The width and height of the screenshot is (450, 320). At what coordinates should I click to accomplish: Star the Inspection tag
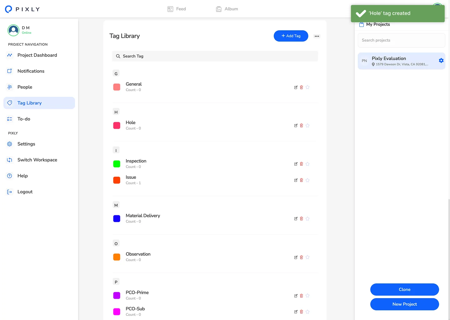(x=307, y=164)
